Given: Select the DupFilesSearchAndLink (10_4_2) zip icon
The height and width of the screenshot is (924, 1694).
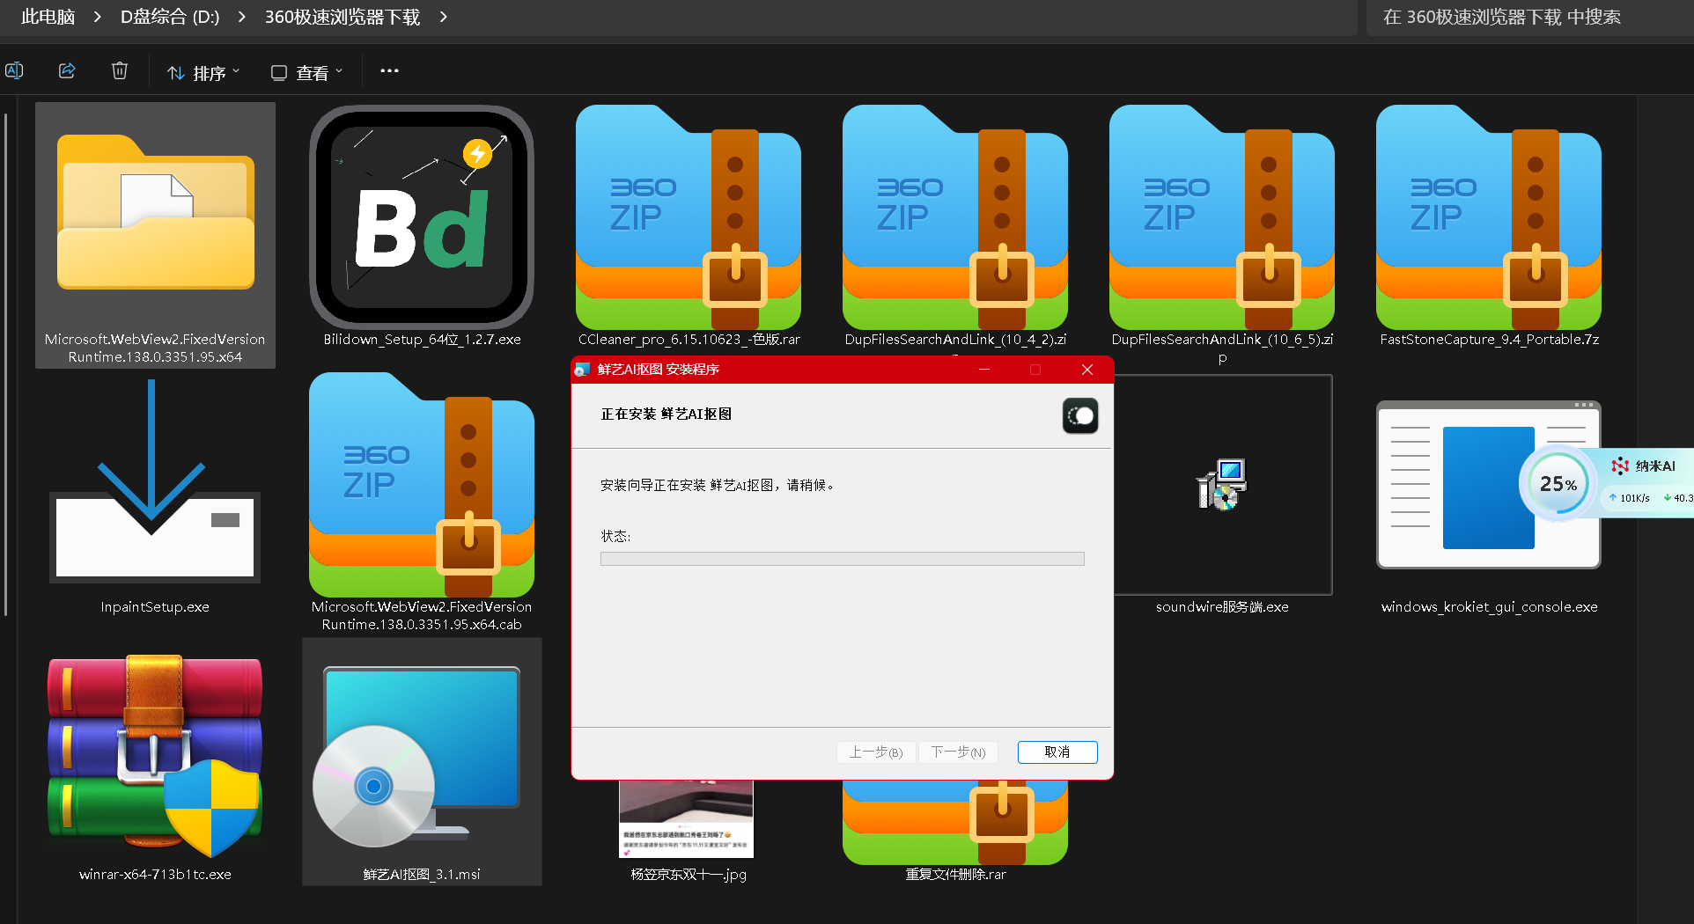Looking at the screenshot, I should (x=955, y=217).
